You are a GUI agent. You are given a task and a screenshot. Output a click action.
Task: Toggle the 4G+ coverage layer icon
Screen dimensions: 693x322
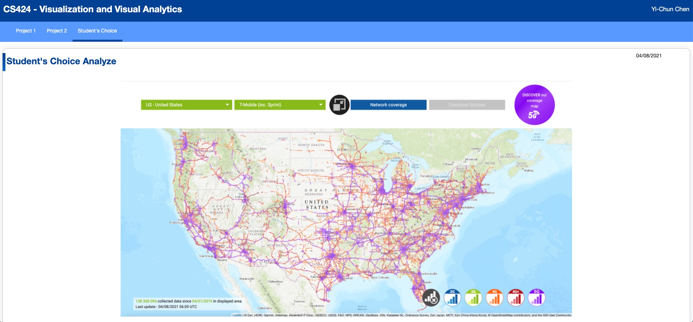pyautogui.click(x=516, y=298)
